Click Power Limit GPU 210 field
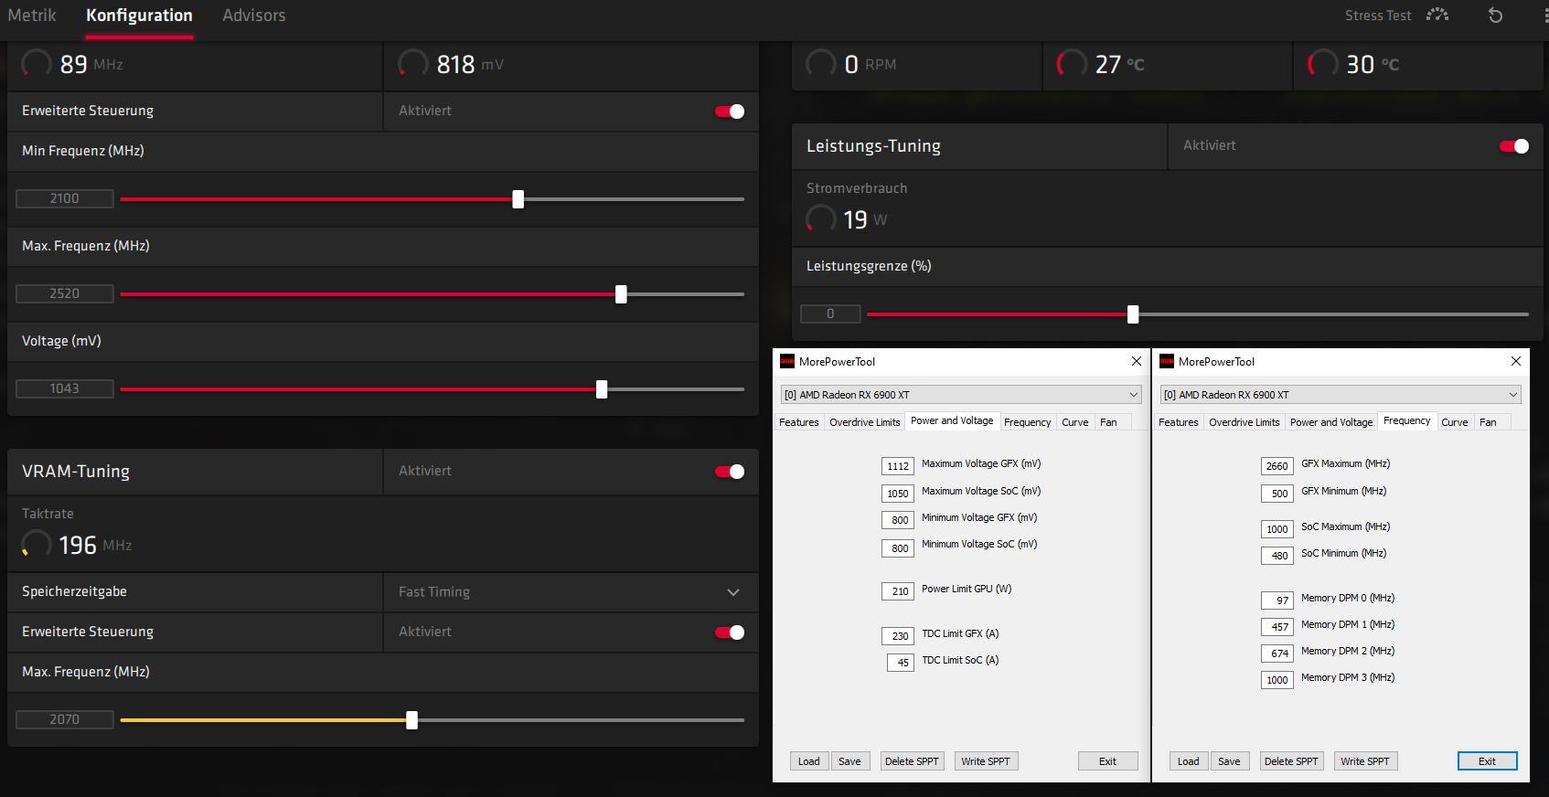 coord(898,591)
